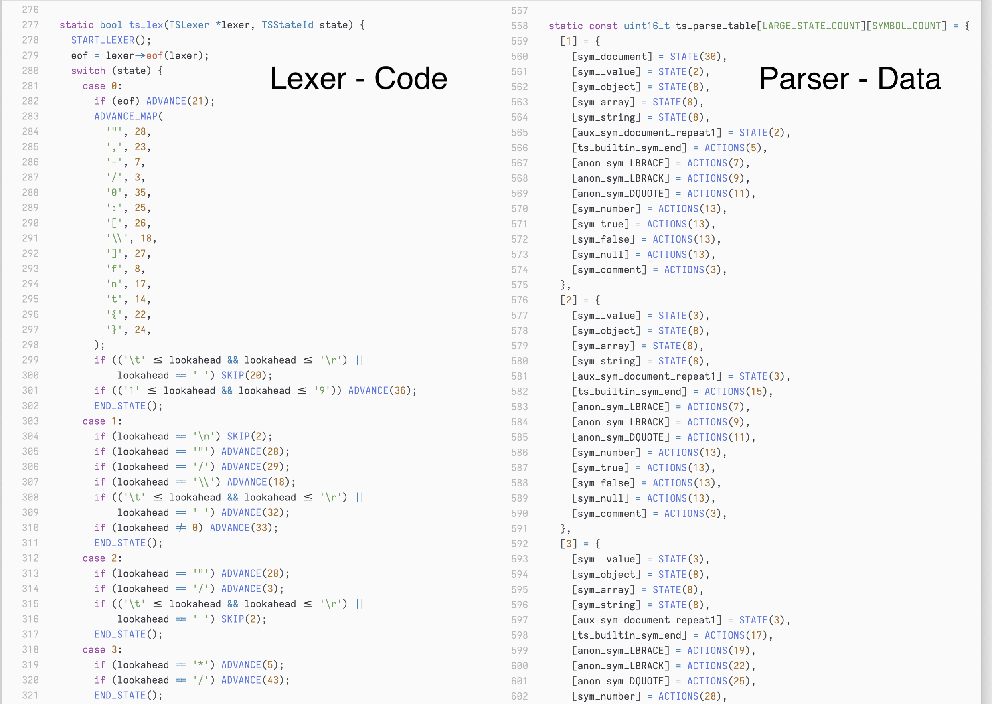The width and height of the screenshot is (992, 704).
Task: Click START_LEXER macro on line 278
Action: pos(103,40)
